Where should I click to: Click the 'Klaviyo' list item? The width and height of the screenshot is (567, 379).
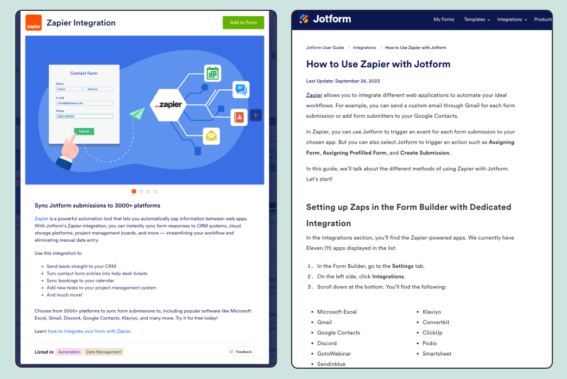click(431, 312)
